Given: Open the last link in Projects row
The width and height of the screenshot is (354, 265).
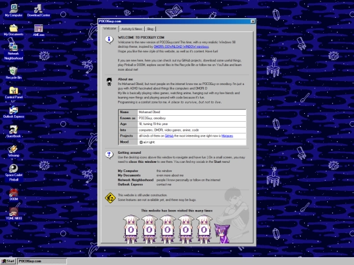Looking at the screenshot, I should [x=227, y=136].
